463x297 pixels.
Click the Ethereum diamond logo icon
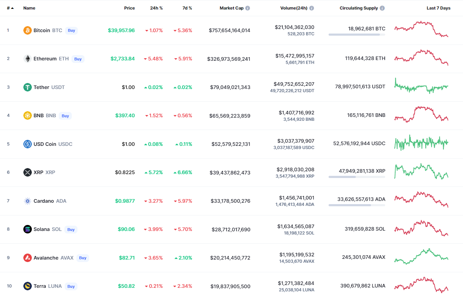pos(28,59)
